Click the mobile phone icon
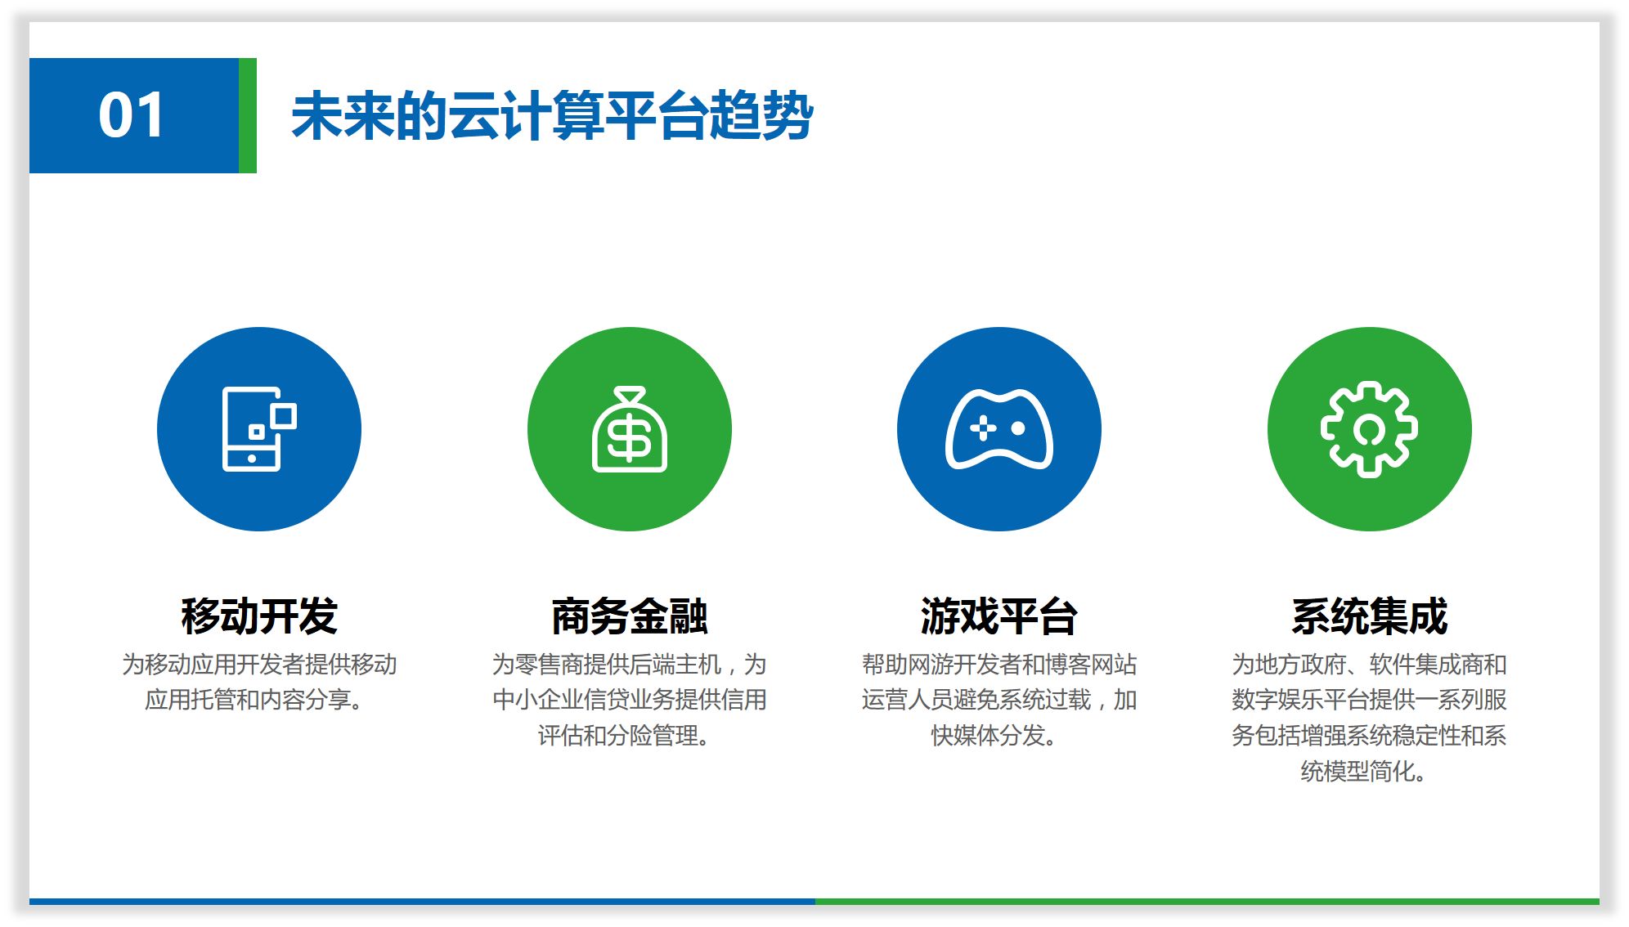This screenshot has height=927, width=1629. [x=258, y=429]
